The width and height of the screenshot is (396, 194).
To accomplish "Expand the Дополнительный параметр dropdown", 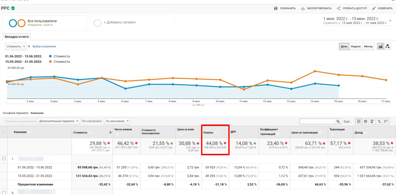I will coord(58,121).
